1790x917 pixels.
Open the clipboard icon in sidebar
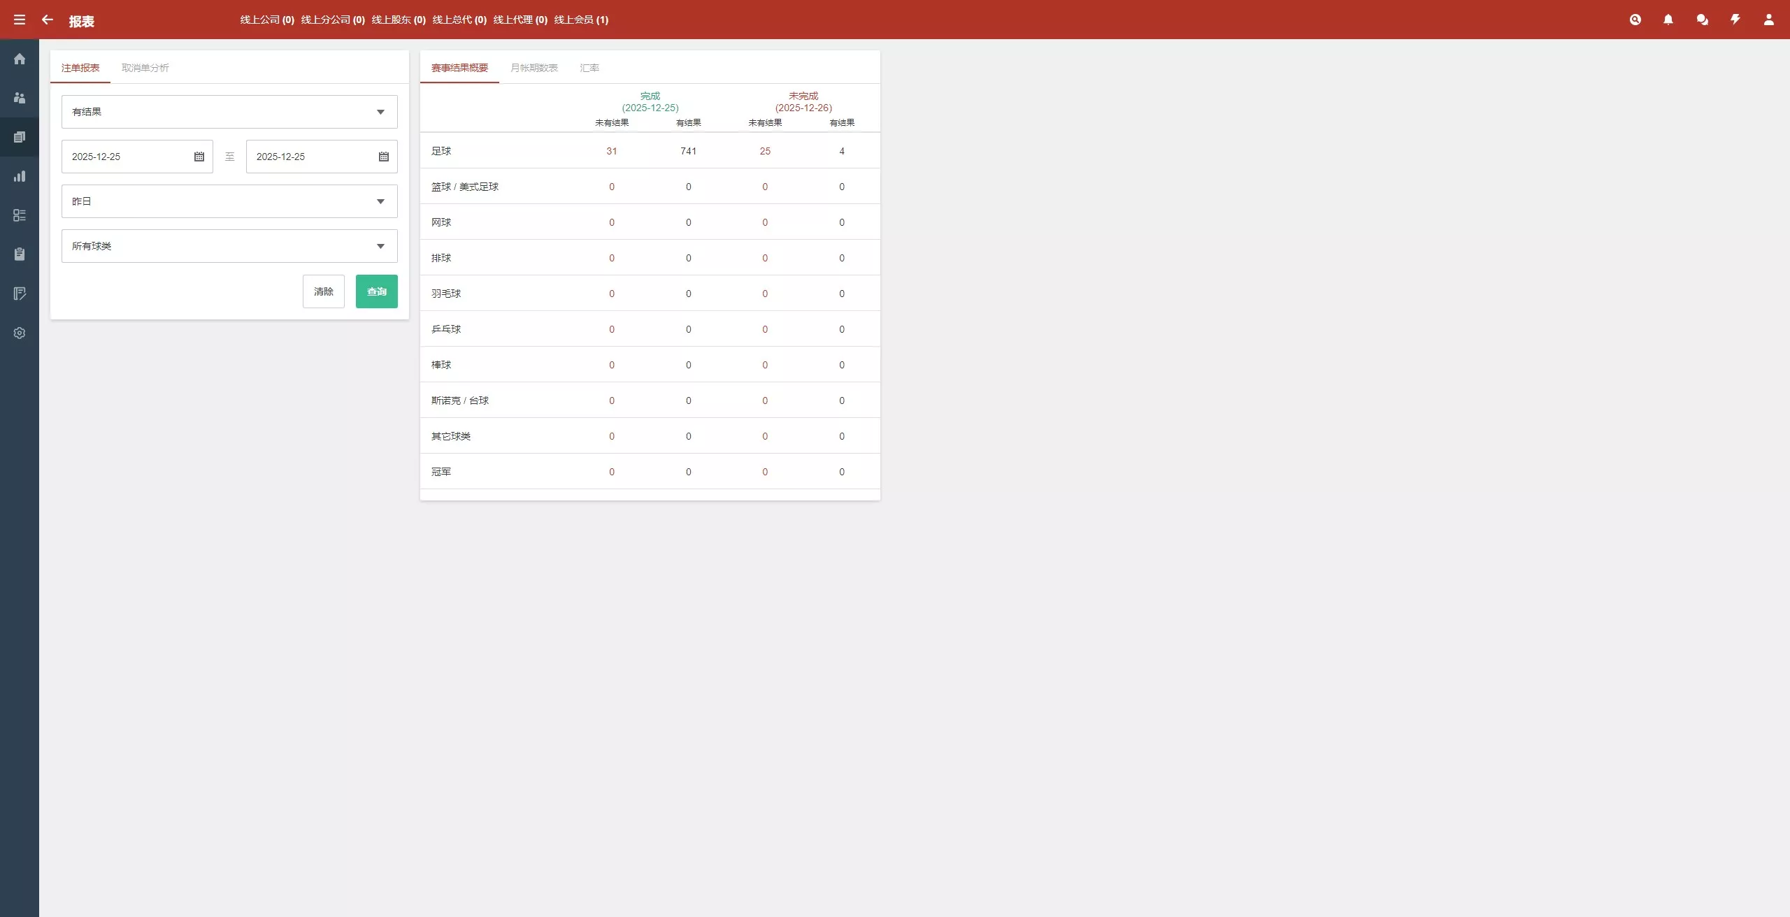[20, 254]
